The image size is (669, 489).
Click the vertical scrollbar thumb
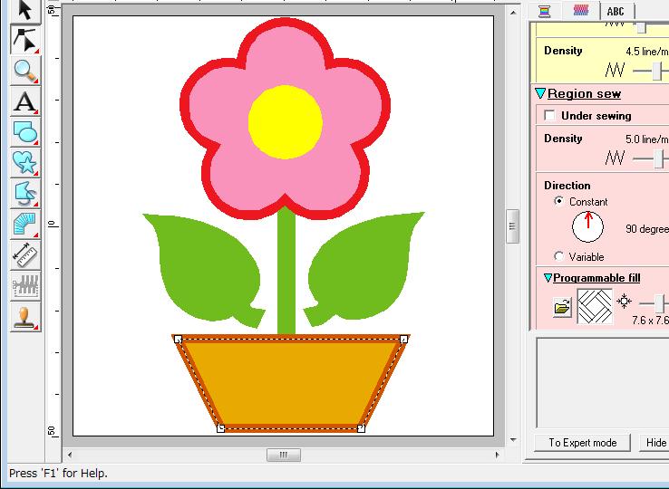tap(512, 226)
